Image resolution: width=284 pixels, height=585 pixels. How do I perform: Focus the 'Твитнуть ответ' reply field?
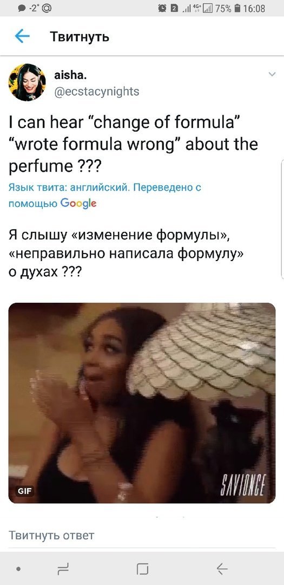(142, 535)
